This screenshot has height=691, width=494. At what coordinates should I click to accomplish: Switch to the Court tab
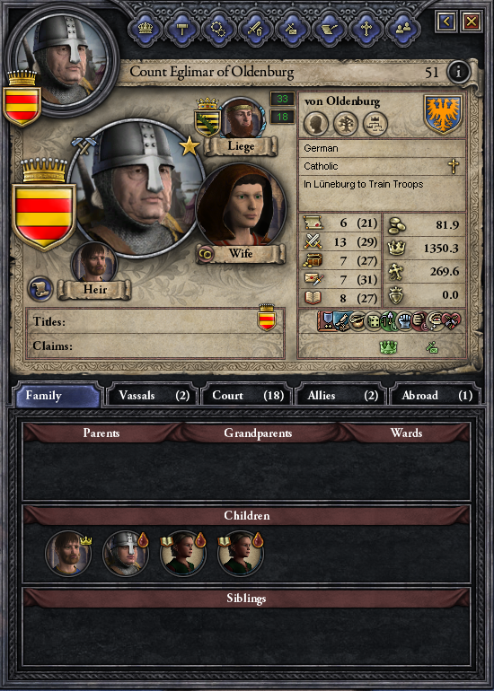[x=247, y=395]
